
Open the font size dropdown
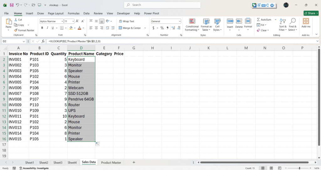73,21
